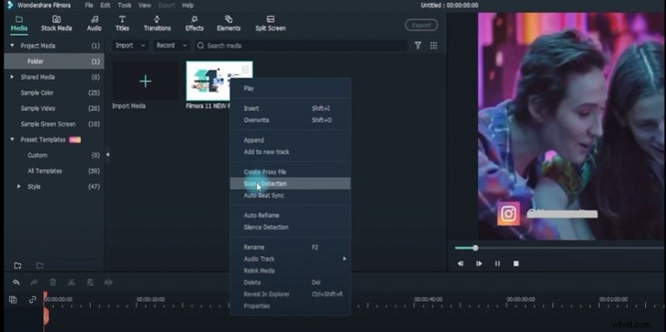Click the new folder icon
This screenshot has width=666, height=332.
coord(17,265)
